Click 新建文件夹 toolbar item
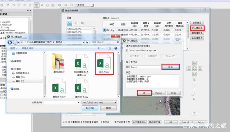230x132 pixels. [x=27, y=48]
